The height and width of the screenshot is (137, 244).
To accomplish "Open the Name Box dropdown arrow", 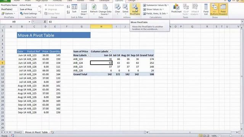I will pyautogui.click(x=29, y=22).
